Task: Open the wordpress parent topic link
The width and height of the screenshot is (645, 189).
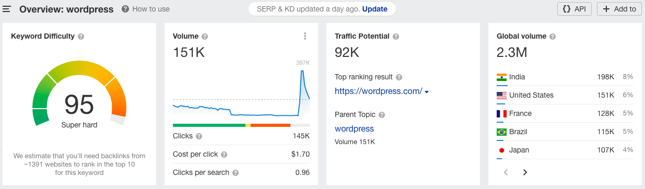Action: click(354, 128)
